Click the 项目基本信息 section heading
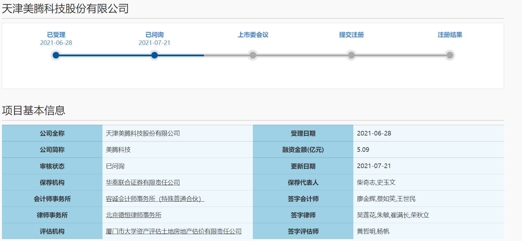 point(34,110)
